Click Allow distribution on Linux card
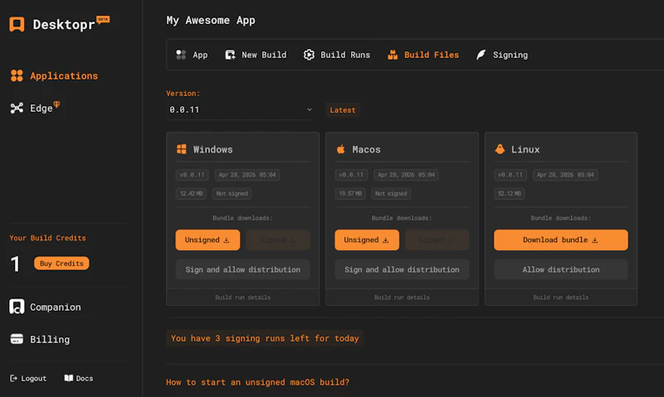 coord(561,269)
